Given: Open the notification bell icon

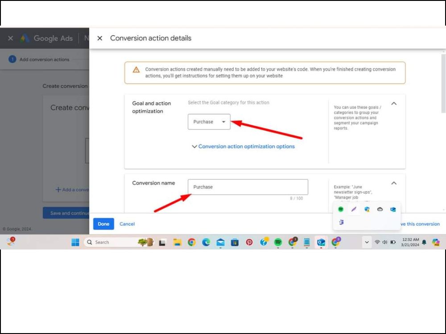Looking at the screenshot, I should (424, 242).
